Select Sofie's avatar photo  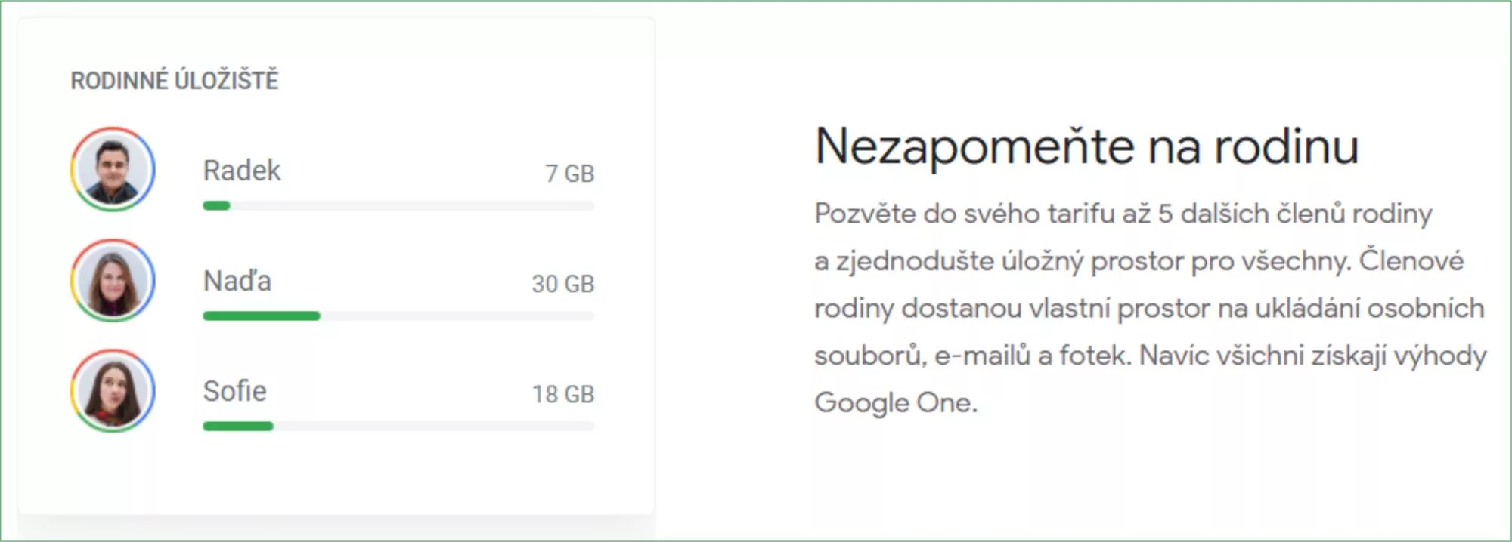tap(113, 391)
